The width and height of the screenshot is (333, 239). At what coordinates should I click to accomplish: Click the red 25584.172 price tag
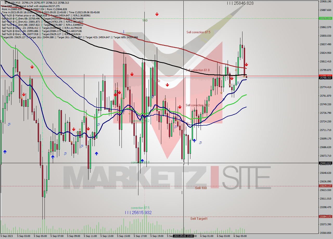325,216
